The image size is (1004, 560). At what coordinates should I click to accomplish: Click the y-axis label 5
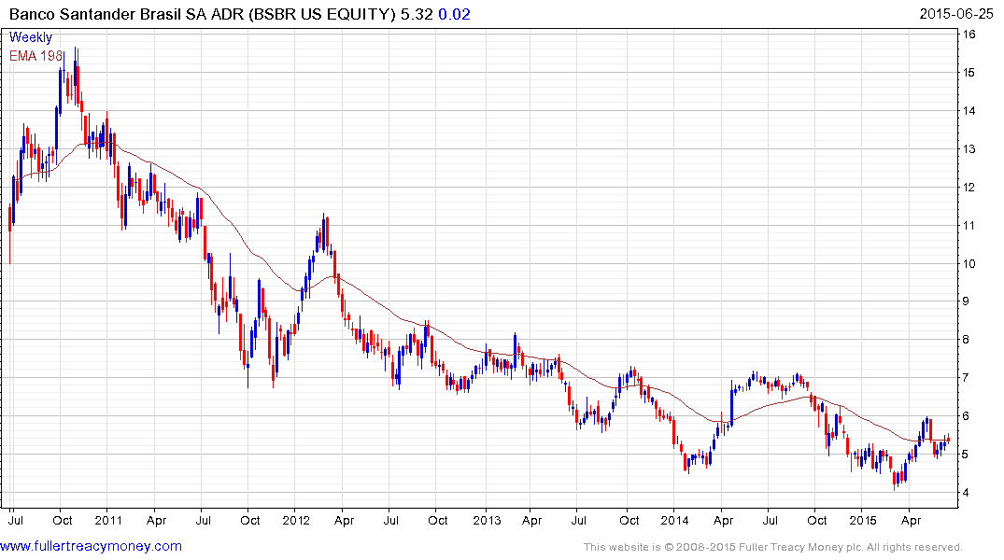(x=967, y=455)
